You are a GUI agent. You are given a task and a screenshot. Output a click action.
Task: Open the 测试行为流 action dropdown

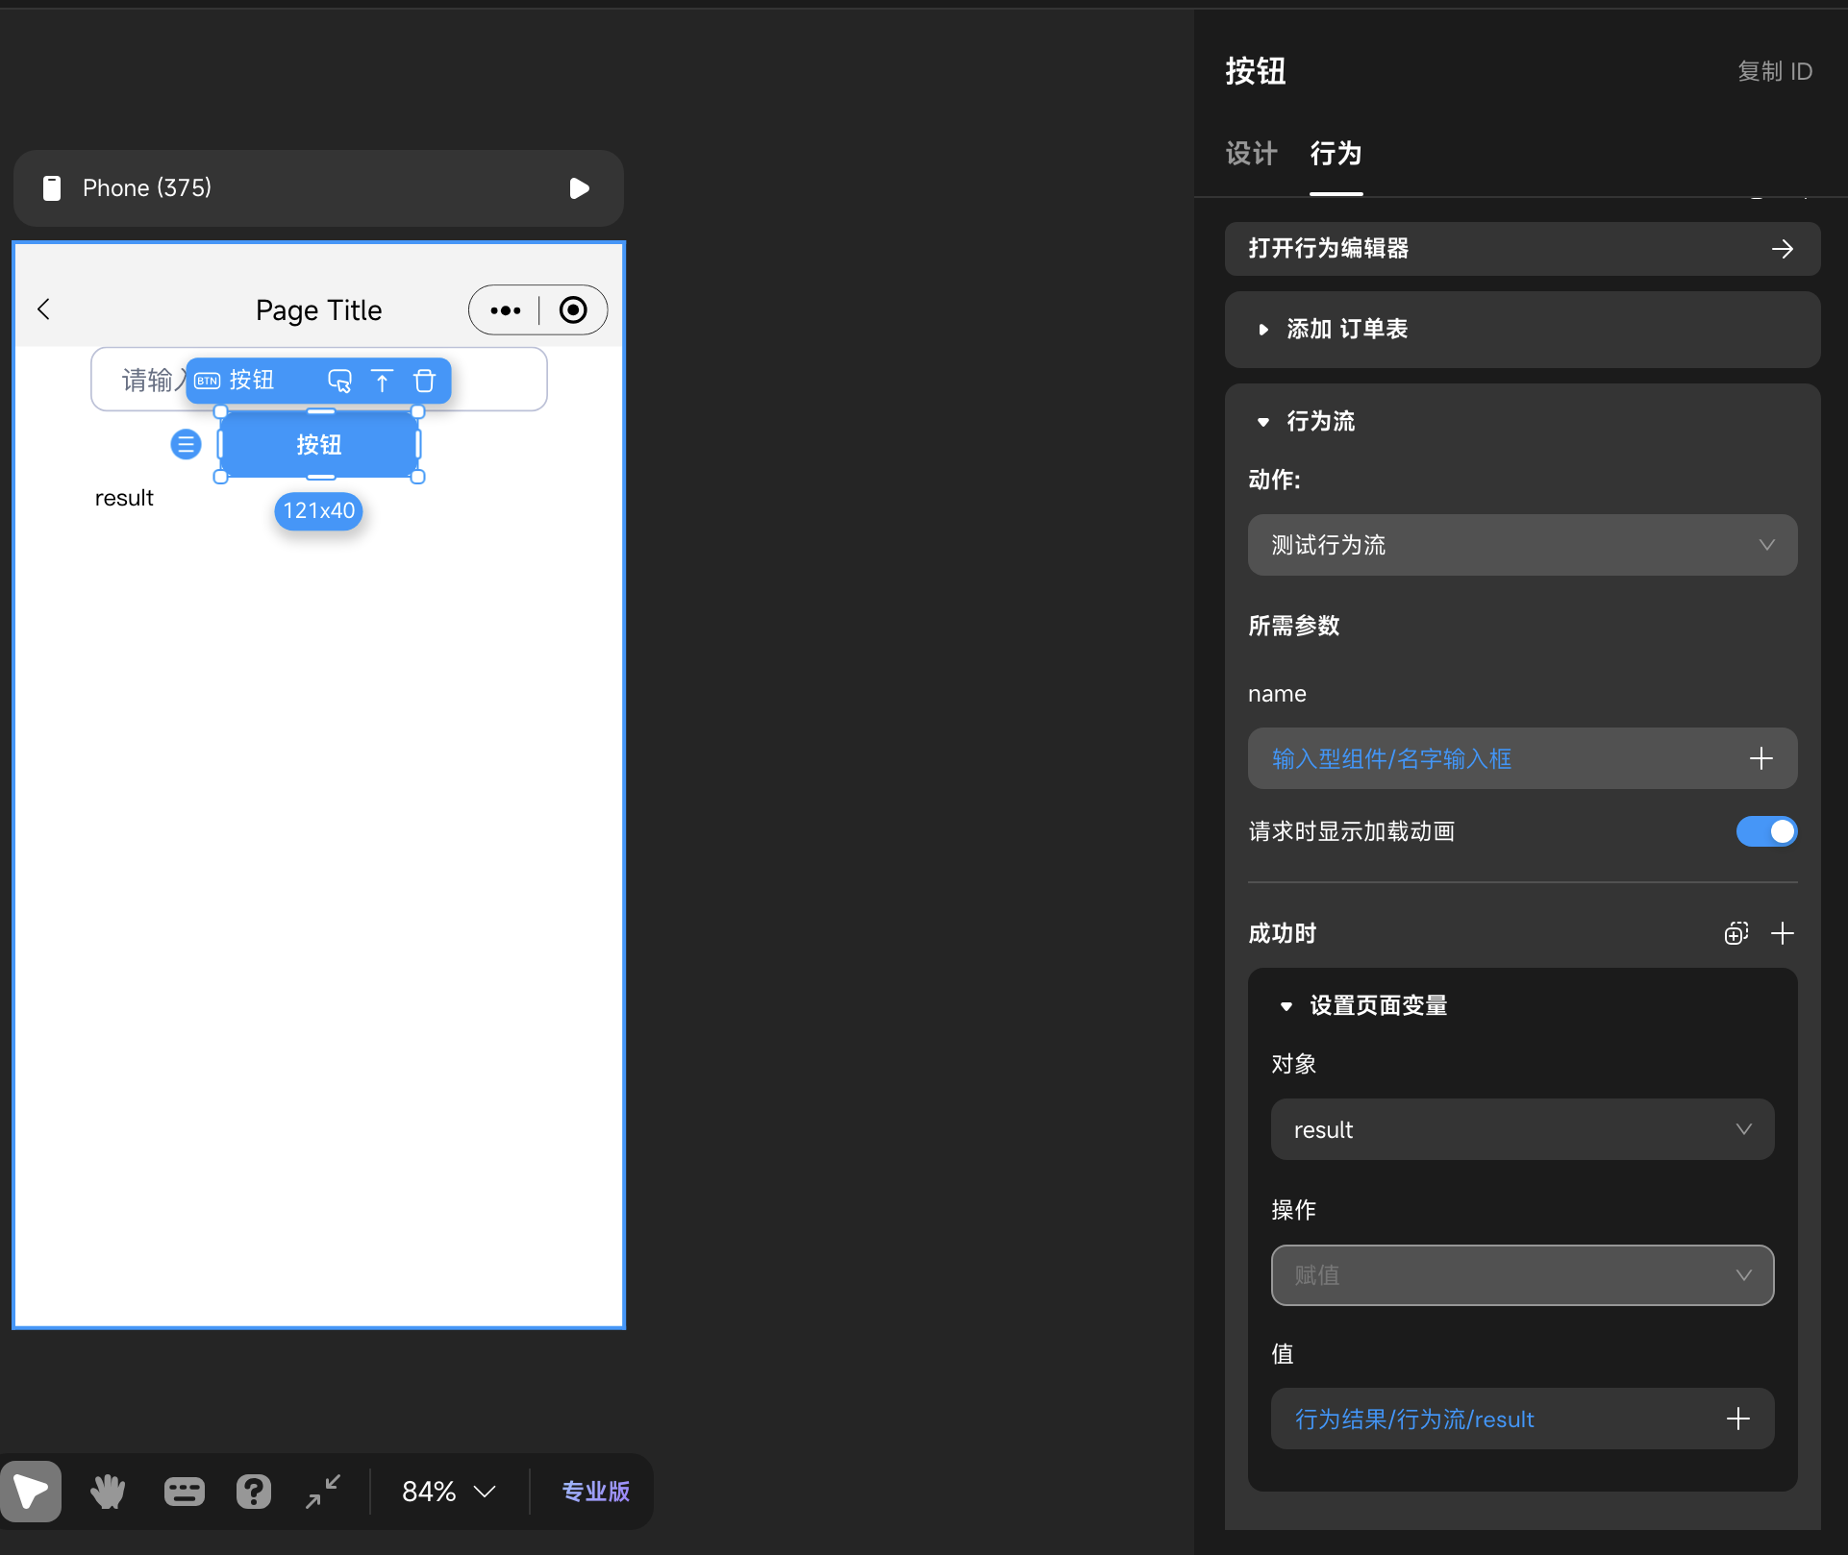tap(1521, 545)
